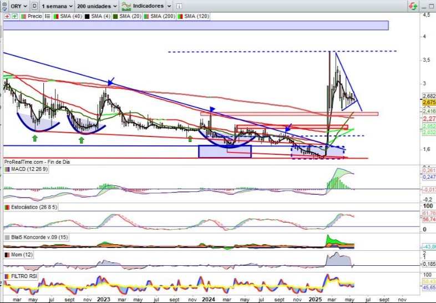Click the 2023 year on time axis
436x303 pixels.
103,299
